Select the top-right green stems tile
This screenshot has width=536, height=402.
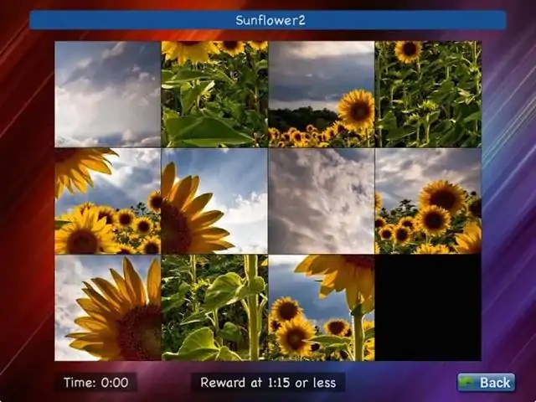click(428, 94)
